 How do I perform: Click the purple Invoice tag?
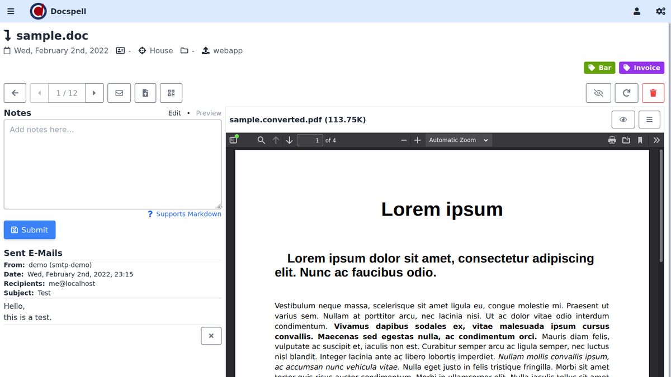[x=641, y=68]
